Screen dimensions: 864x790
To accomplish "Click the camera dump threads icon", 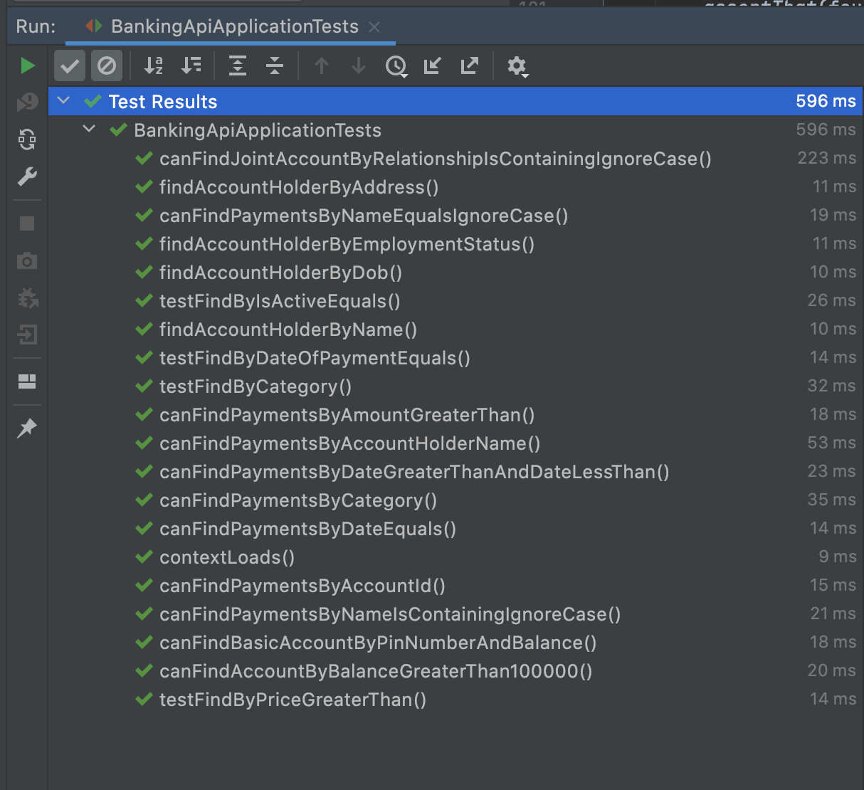I will (27, 260).
